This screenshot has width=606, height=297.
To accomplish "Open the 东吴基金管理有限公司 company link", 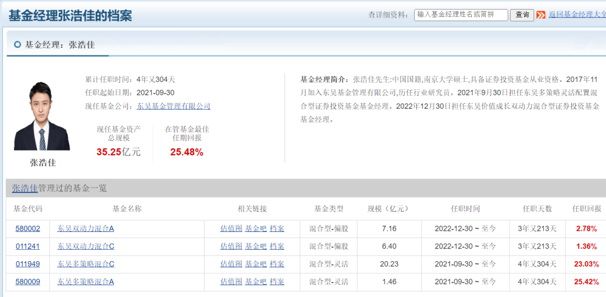I will tap(173, 106).
